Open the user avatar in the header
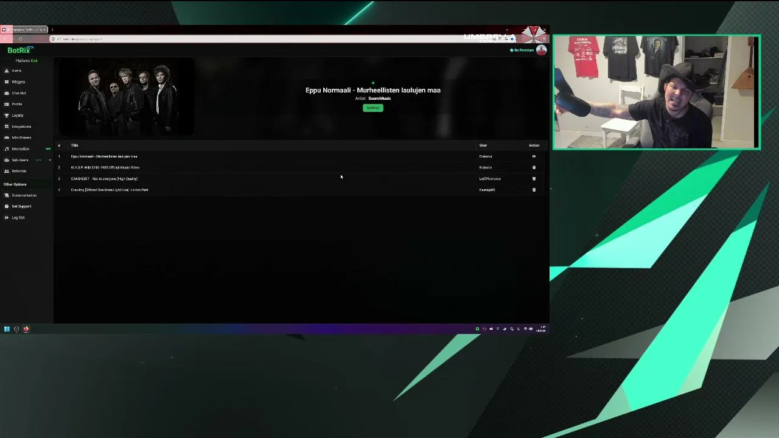Viewport: 779px width, 438px height. 541,50
